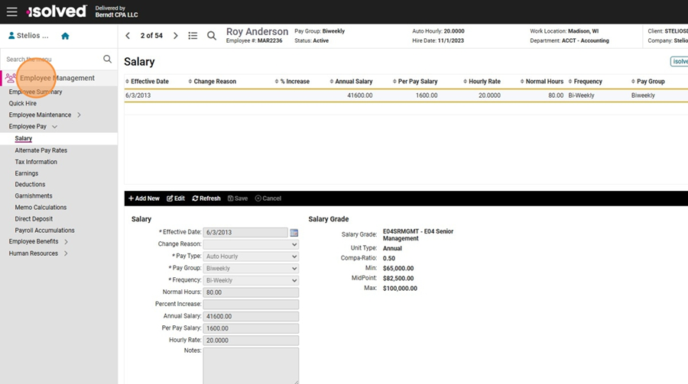Click the Edit button
The image size is (688, 384).
pos(176,198)
